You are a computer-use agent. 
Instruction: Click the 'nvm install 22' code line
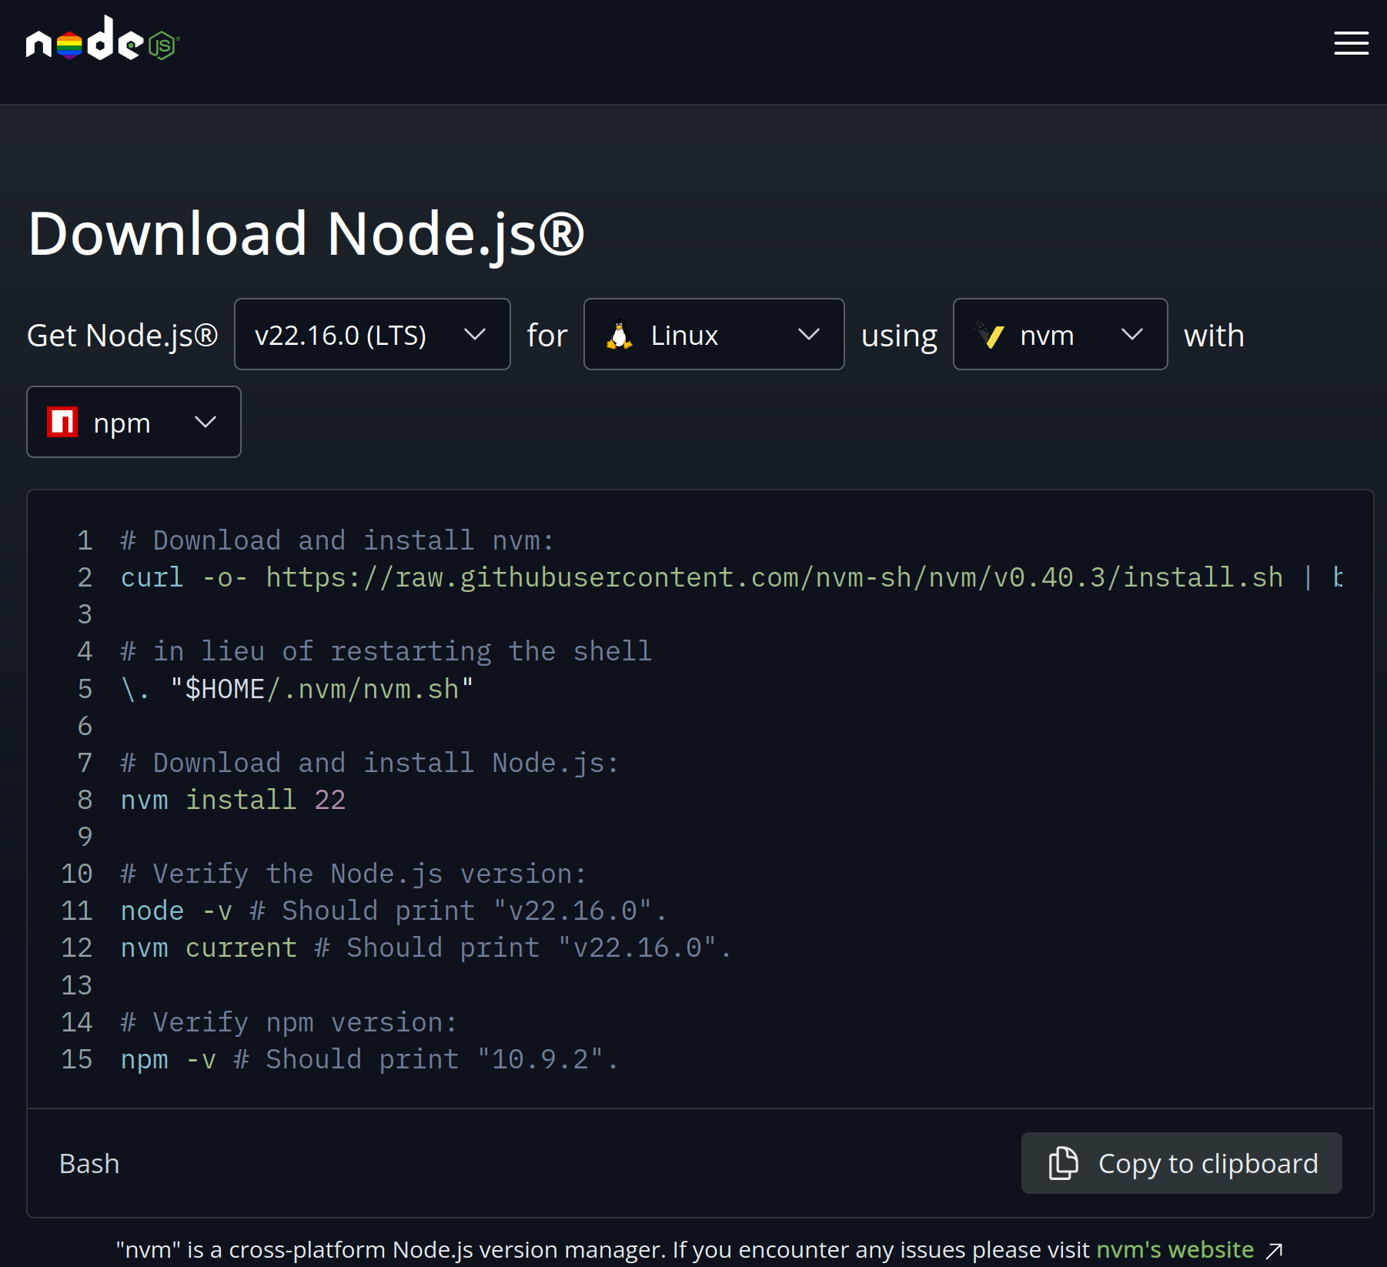[233, 800]
